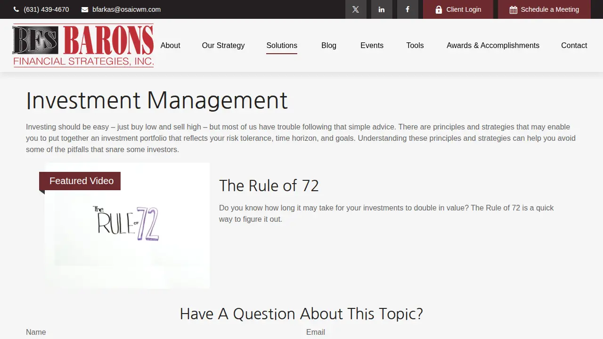
Task: Navigate to the Events page
Action: click(372, 46)
